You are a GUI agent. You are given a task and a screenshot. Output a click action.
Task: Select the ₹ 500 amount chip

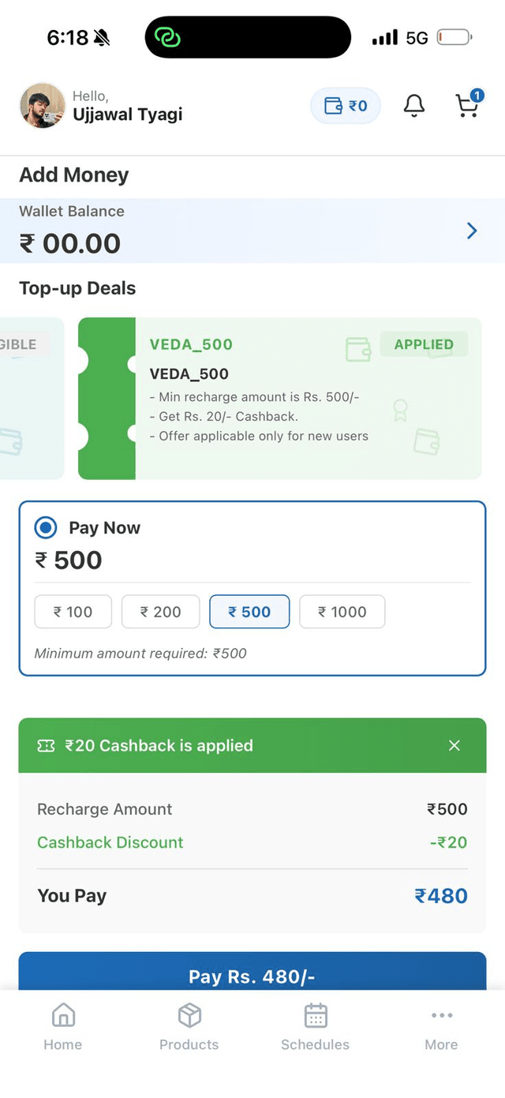click(x=249, y=612)
